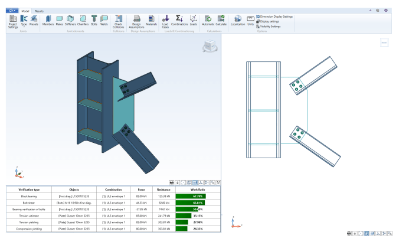The image size is (399, 245).
Task: Open the Welds tool
Action: click(x=105, y=22)
